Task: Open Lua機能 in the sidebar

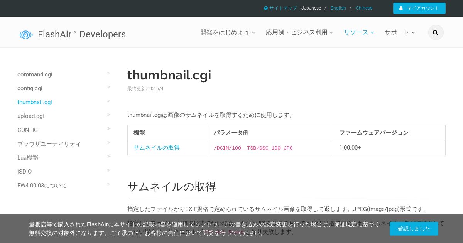Action: (x=28, y=158)
